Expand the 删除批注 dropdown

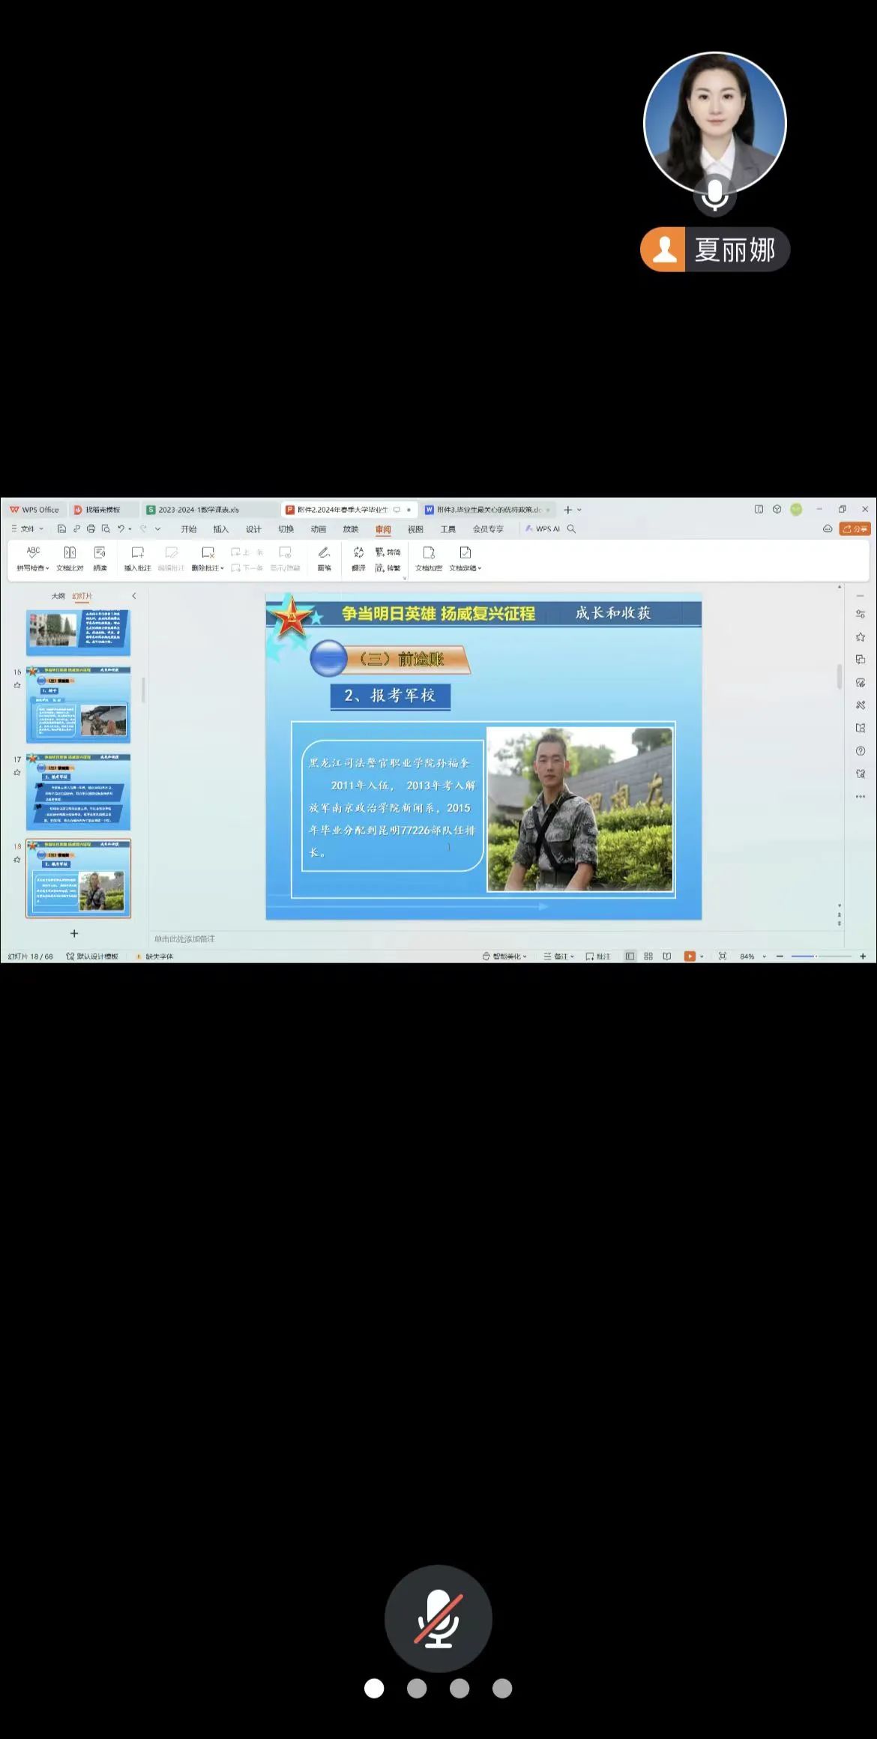point(222,568)
